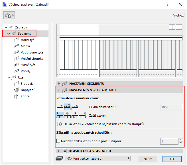Image resolution: width=187 pixels, height=165 pixels.
Task: Select Napojení tree item
Action: coord(27,90)
